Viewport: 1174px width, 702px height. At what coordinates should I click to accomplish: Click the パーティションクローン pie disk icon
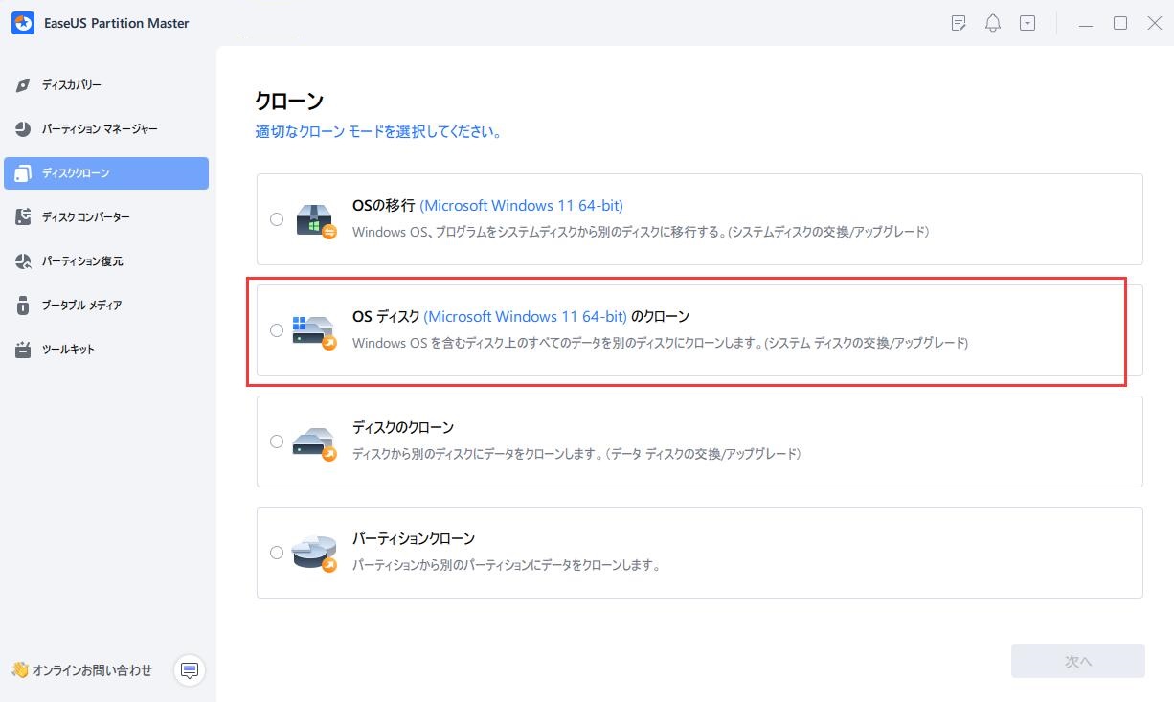[315, 553]
